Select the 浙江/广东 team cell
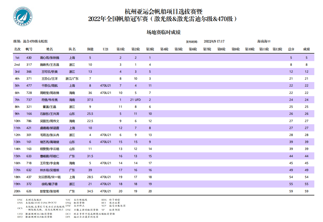This screenshot has height=222, width=323. point(72,79)
